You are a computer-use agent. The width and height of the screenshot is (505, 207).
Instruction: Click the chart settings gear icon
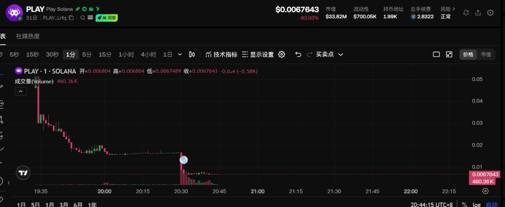[282, 55]
